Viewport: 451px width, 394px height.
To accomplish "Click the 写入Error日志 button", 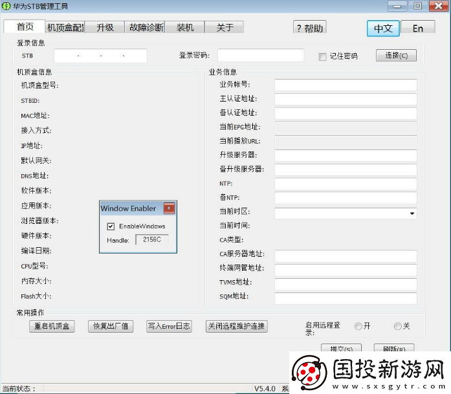I will [169, 326].
